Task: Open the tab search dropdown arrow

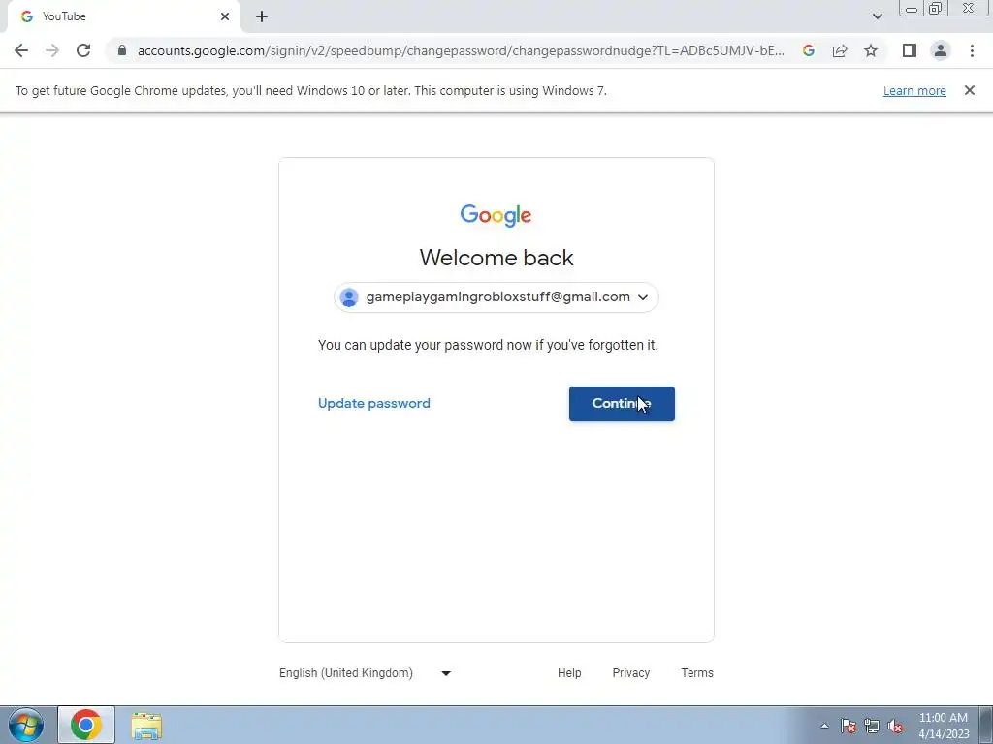Action: [877, 16]
